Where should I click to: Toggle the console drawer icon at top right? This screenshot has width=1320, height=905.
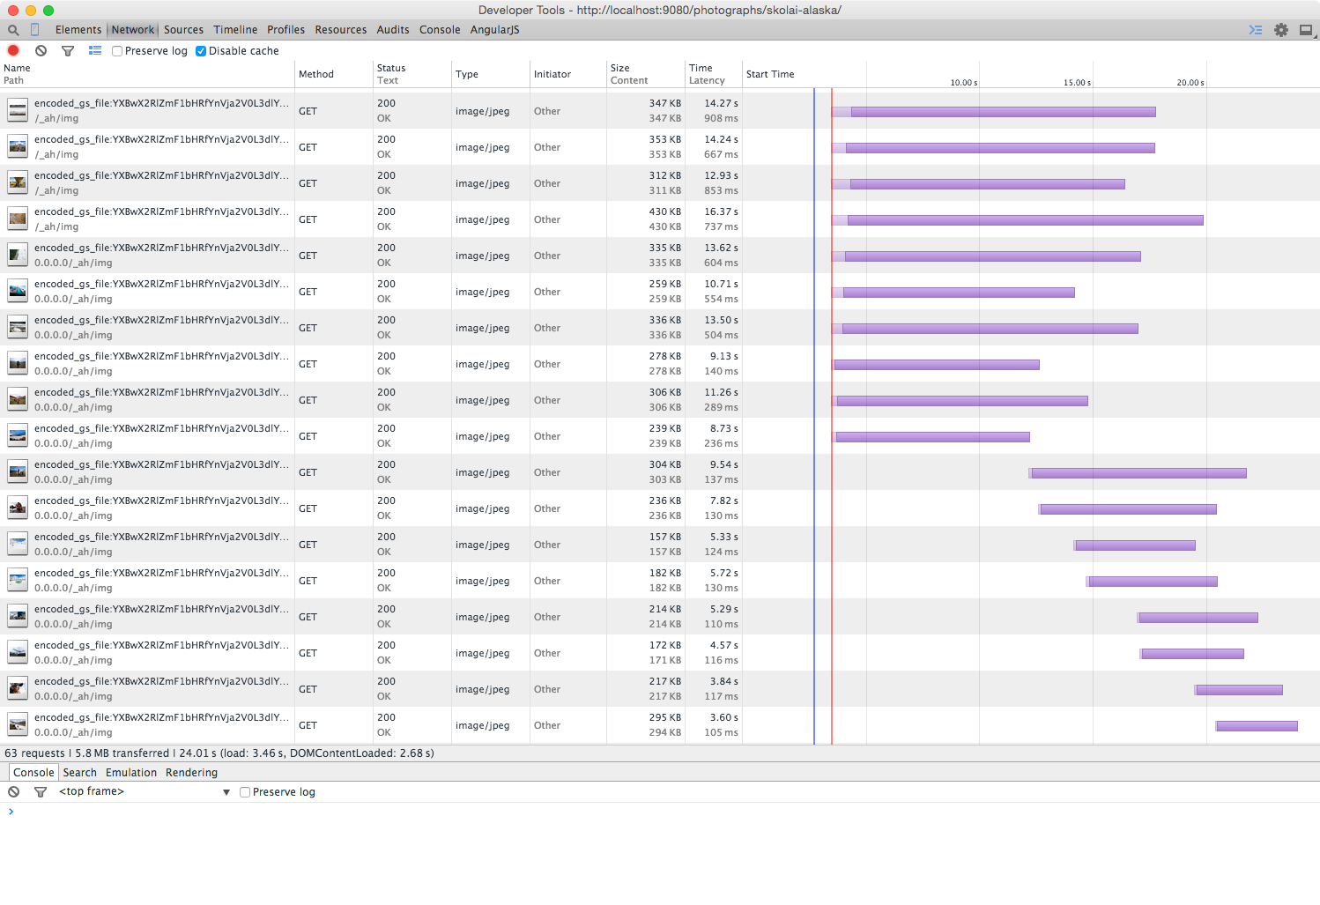point(1256,30)
